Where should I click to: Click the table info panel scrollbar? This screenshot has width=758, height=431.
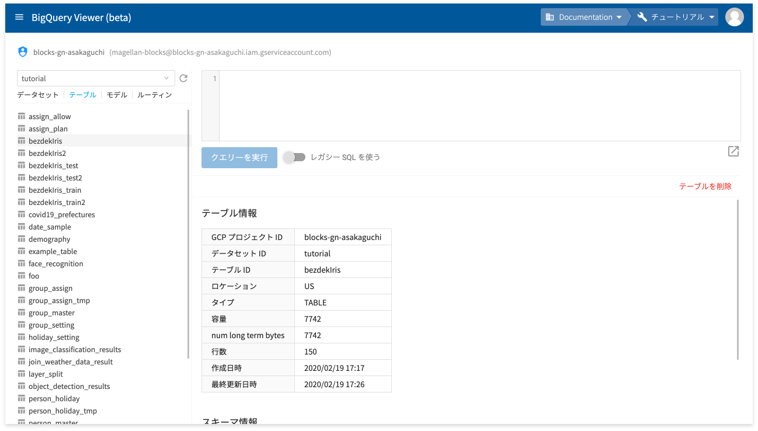click(x=738, y=280)
